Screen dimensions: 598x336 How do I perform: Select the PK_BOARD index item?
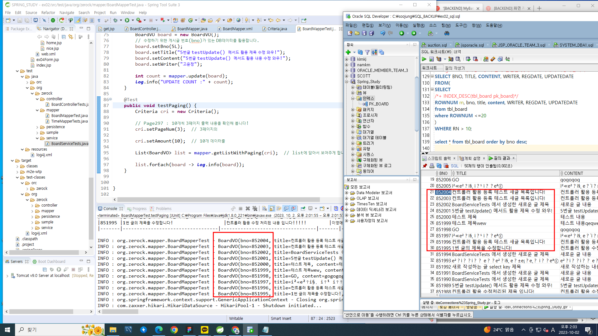point(378,104)
